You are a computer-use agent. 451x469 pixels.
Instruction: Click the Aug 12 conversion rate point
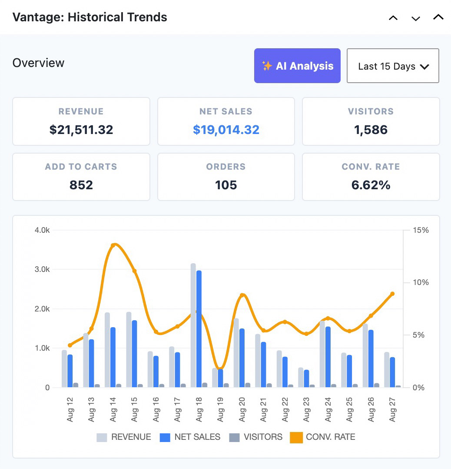[70, 345]
